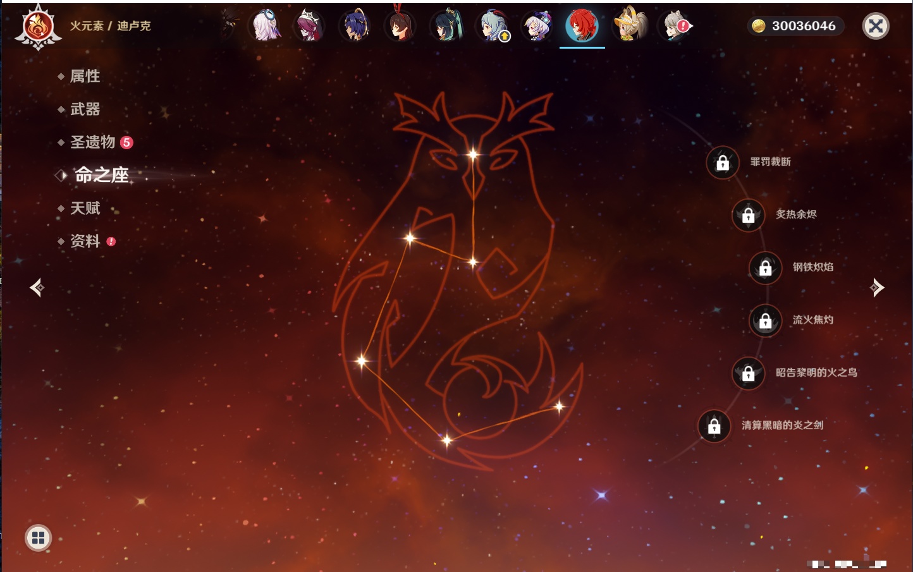Open the locked 清算黑暗的炎之剑 constellation node
Image resolution: width=913 pixels, height=572 pixels.
(714, 426)
